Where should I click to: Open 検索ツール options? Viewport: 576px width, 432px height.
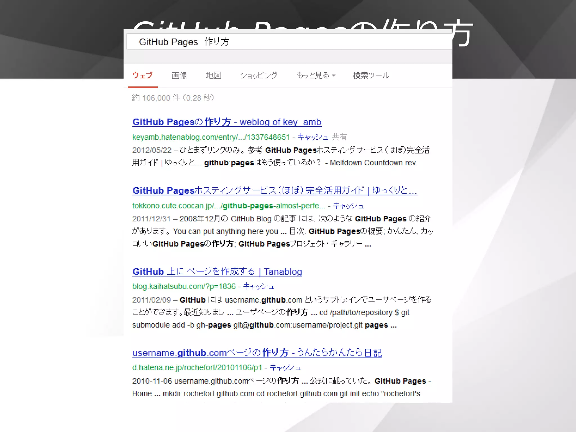(x=371, y=75)
